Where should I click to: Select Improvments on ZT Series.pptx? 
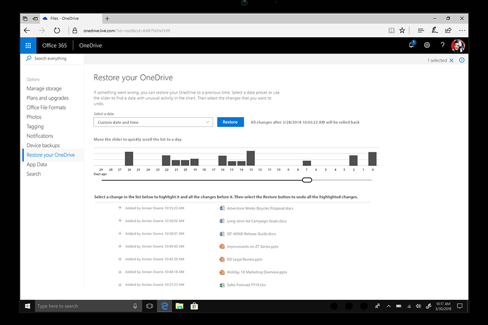[x=253, y=246]
